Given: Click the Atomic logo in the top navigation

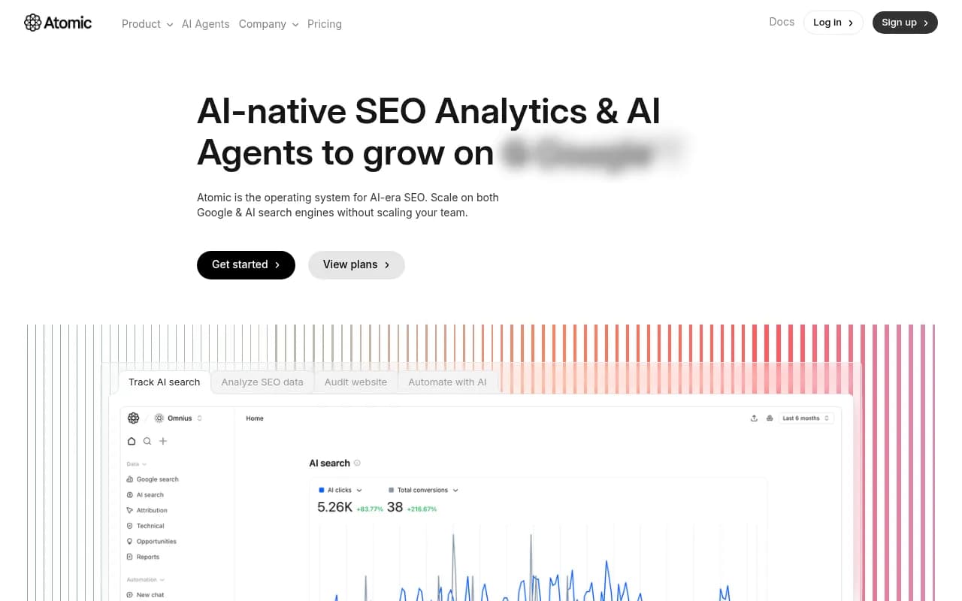Looking at the screenshot, I should (x=57, y=23).
